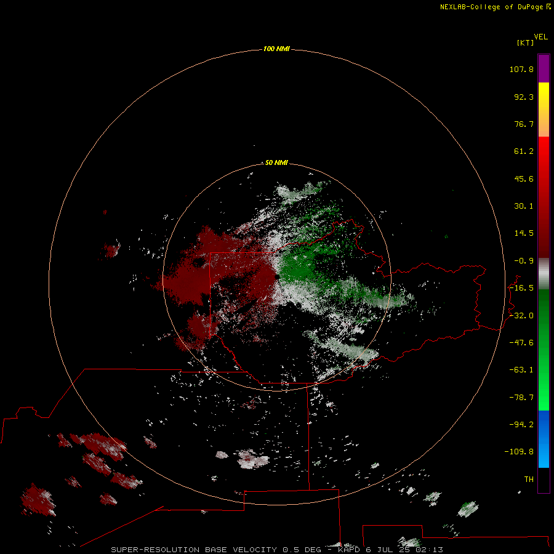Click the 61.2 value on velocity scale
554x554 pixels.
pos(524,151)
